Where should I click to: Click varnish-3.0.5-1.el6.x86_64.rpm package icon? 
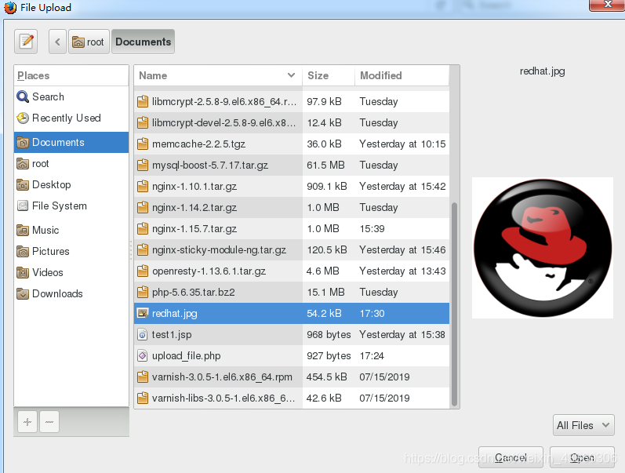[143, 377]
